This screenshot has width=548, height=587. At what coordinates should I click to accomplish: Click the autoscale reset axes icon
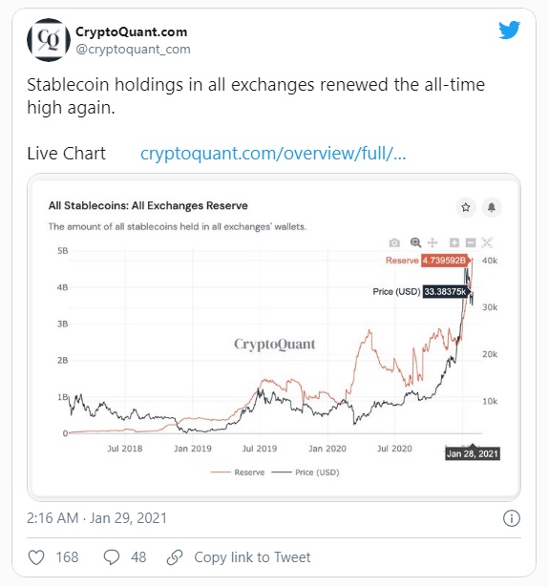tap(487, 242)
